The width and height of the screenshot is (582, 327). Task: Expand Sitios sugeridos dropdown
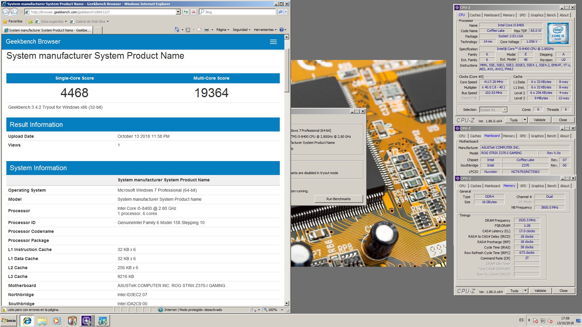tap(66, 21)
